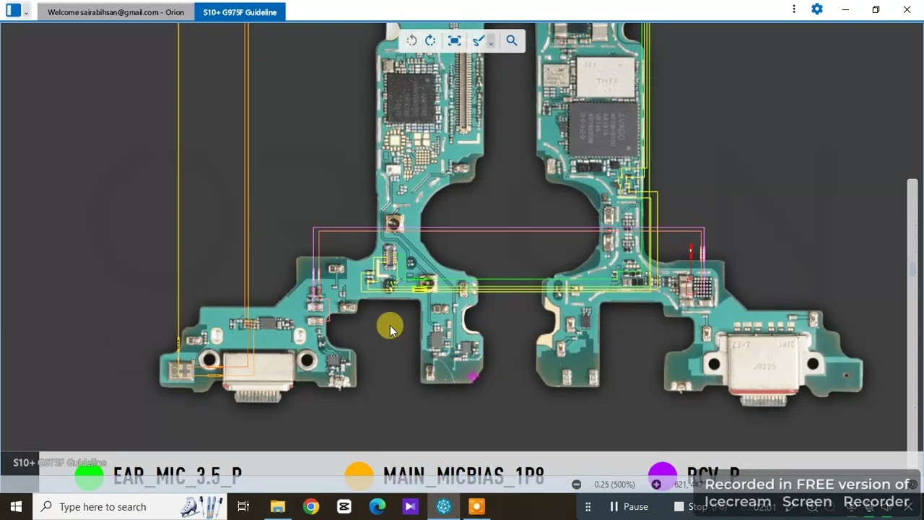Fit the board image to screen
This screenshot has width=924, height=520.
coord(454,41)
